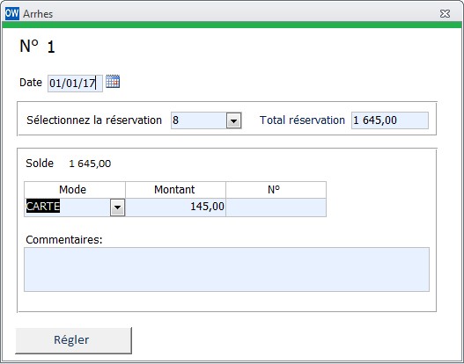Image resolution: width=464 pixels, height=364 pixels.
Task: Click the empty N° cell in payment row
Action: (276, 207)
